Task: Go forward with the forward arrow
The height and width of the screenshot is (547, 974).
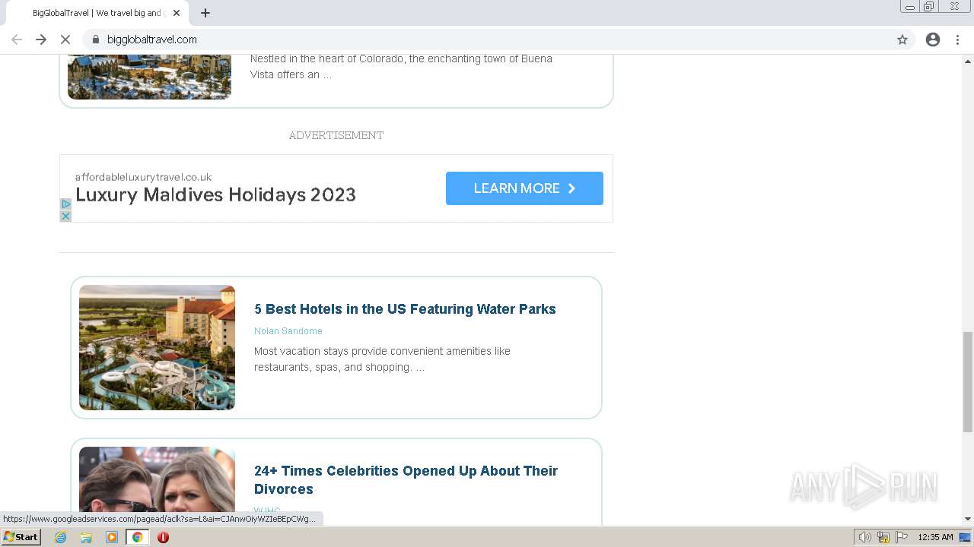Action: (41, 40)
